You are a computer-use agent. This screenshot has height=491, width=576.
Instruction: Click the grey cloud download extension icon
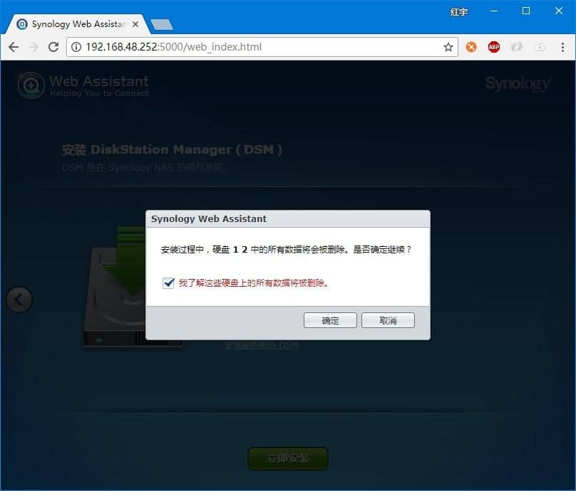[x=540, y=47]
